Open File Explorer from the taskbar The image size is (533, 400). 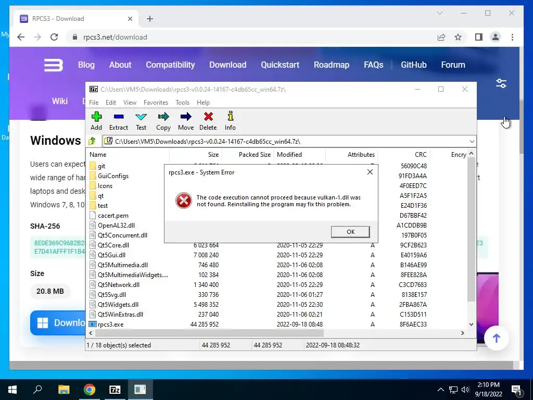pyautogui.click(x=64, y=390)
